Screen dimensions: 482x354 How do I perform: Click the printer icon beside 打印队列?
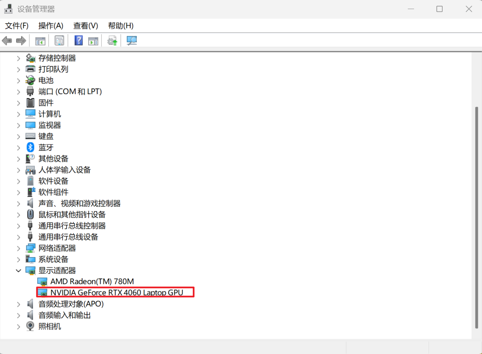[x=30, y=69]
